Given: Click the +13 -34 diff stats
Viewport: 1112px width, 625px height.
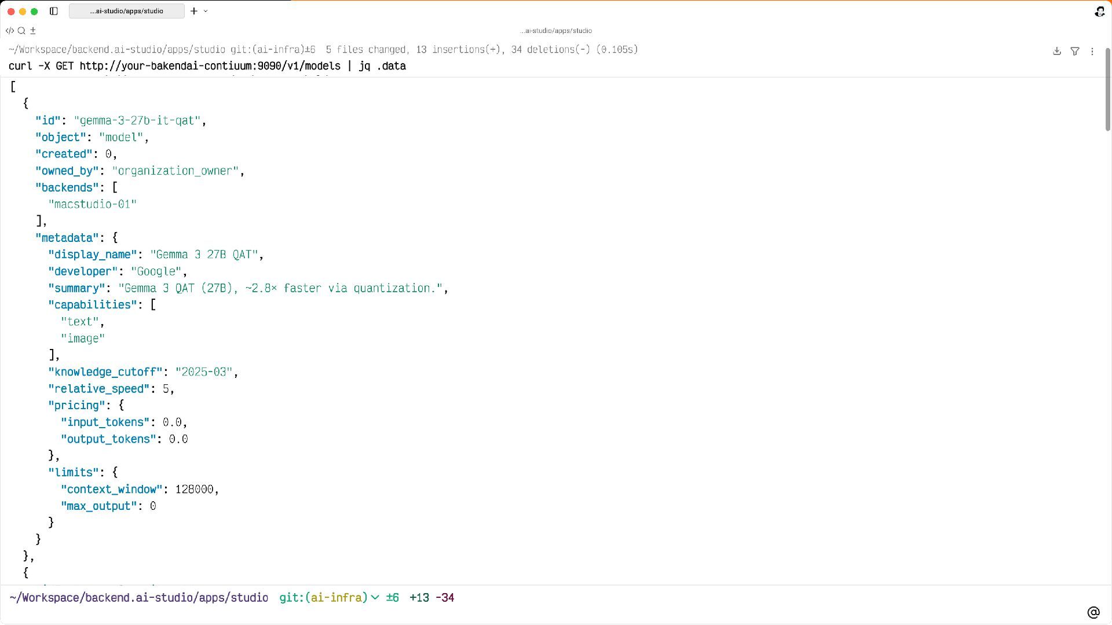Looking at the screenshot, I should coord(431,598).
